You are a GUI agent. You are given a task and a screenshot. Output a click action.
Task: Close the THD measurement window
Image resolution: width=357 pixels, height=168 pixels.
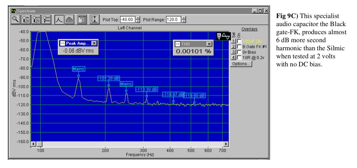point(209,44)
